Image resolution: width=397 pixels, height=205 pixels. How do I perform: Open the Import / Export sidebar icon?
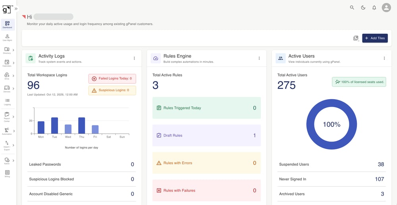tap(7, 143)
